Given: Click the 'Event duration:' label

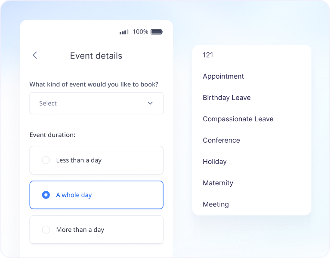Looking at the screenshot, I should pos(52,135).
